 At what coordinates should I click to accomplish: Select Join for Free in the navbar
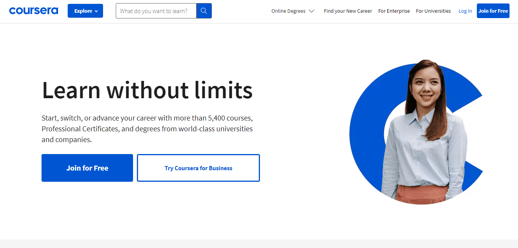(493, 11)
